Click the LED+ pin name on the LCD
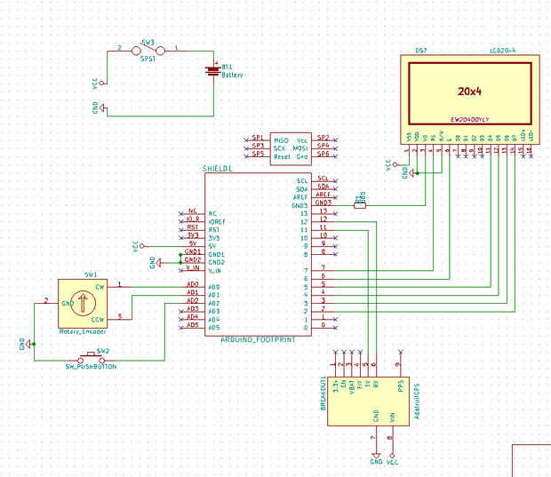 (523, 135)
